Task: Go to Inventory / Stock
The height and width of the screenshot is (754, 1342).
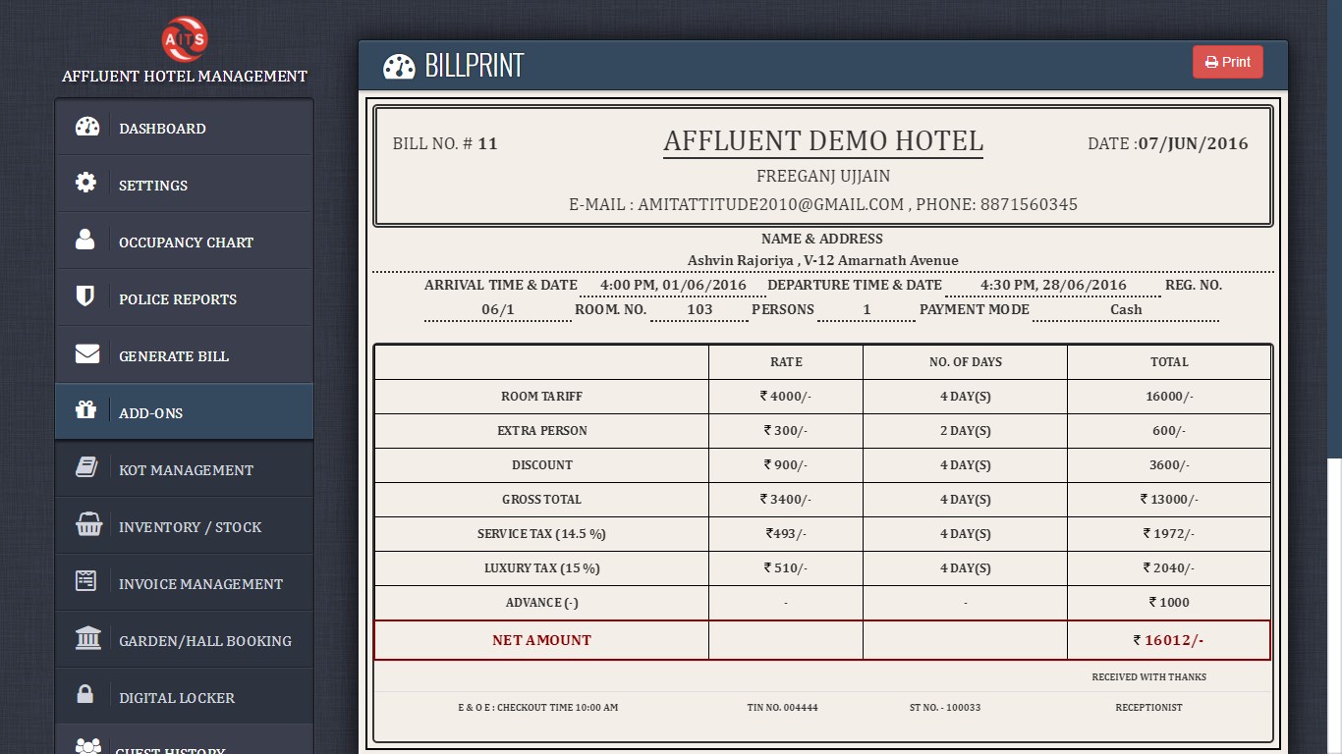Action: (184, 526)
